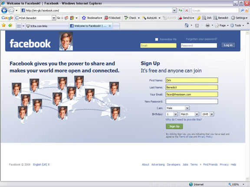Click the Google toolbar Go button
Image resolution: width=250 pixels, height=187 pixels.
(x=59, y=18)
